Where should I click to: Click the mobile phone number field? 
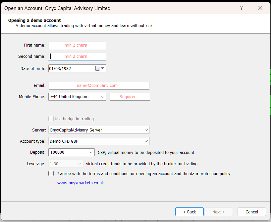pyautogui.click(x=130, y=97)
